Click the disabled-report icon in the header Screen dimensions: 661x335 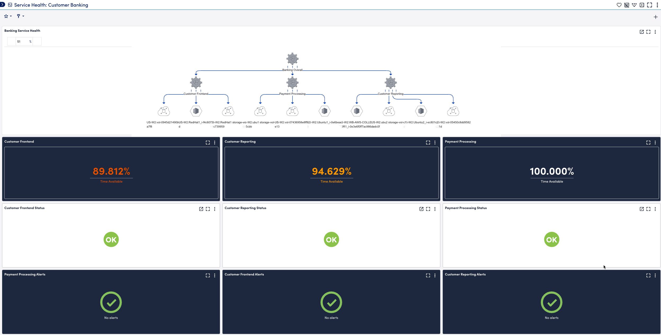pos(627,5)
